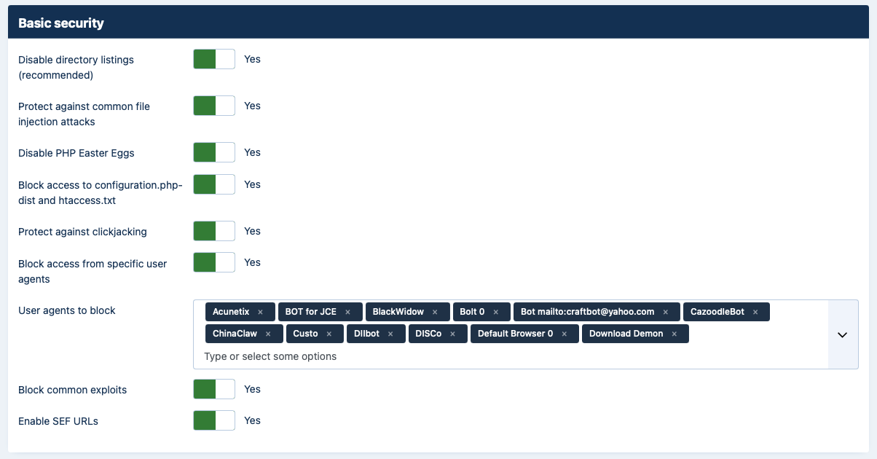Click the 'User agents to block' label
Image resolution: width=877 pixels, height=459 pixels.
pos(67,310)
